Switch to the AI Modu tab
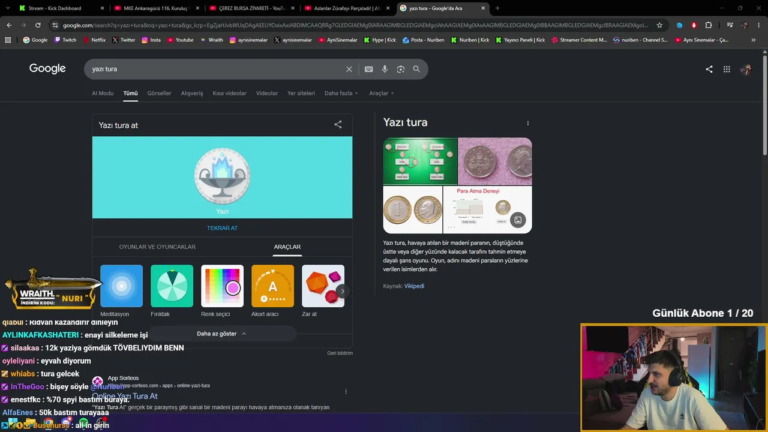 coord(103,93)
